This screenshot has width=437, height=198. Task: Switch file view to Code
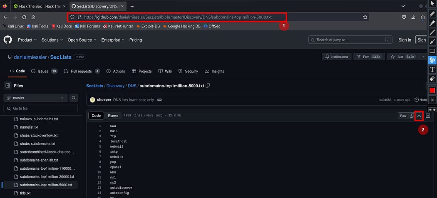[x=96, y=116]
